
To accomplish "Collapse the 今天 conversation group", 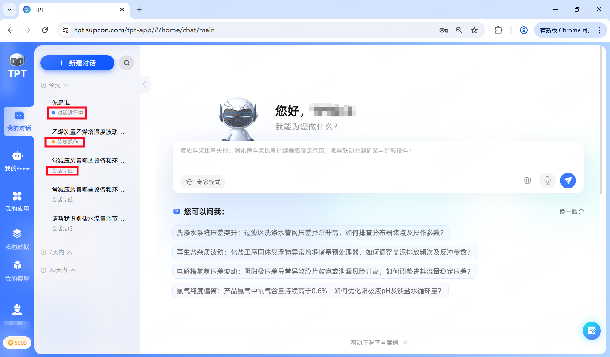I will coord(66,85).
